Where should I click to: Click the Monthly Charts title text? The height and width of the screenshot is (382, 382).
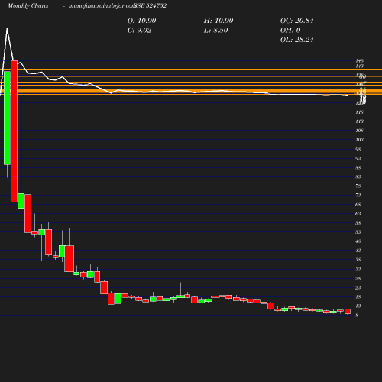coord(28,5)
